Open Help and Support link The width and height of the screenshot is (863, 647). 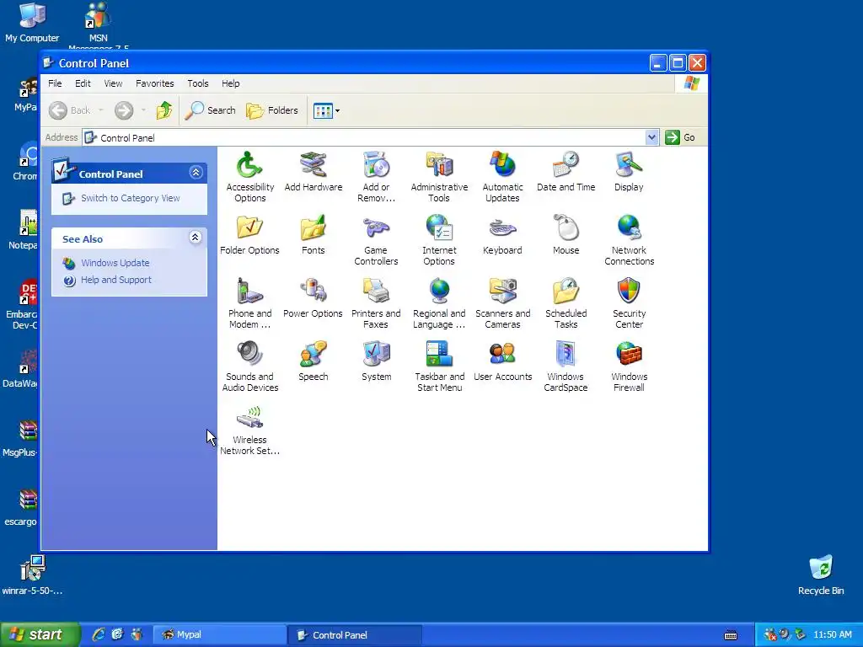point(116,280)
